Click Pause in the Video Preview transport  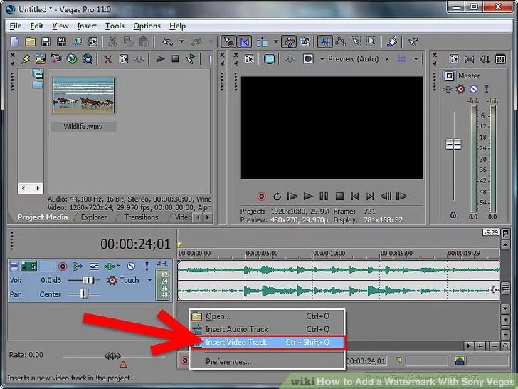[324, 197]
